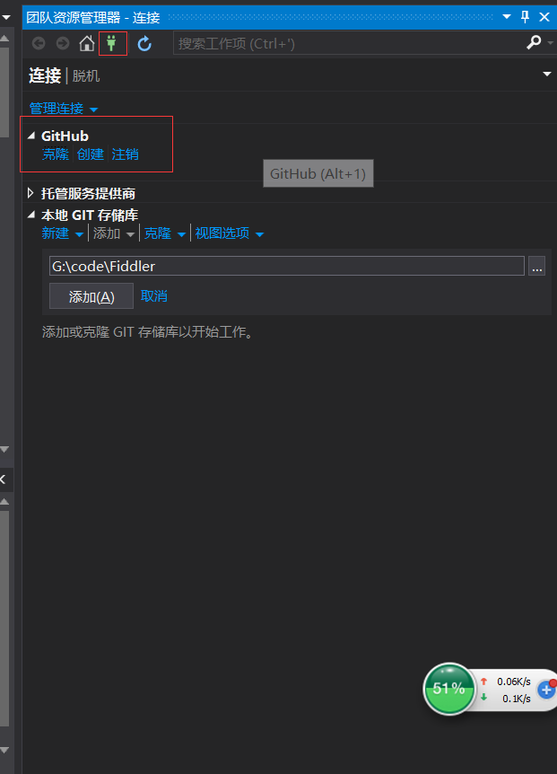Viewport: 557px width, 774px height.
Task: Open the dropdown arrow beside 连接 | 脱机 header
Action: click(546, 74)
